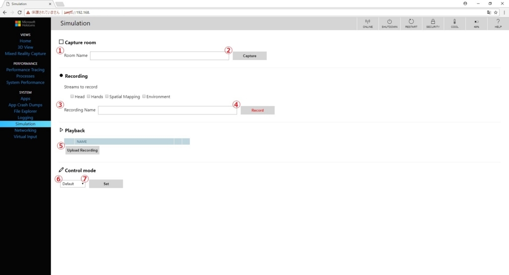Open the Control mode Default dropdown
The height and width of the screenshot is (275, 509).
coord(73,184)
